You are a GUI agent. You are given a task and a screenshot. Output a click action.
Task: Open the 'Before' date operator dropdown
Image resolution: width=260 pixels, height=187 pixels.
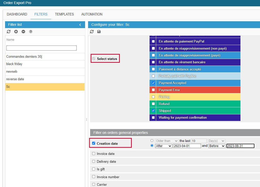pyautogui.click(x=217, y=146)
